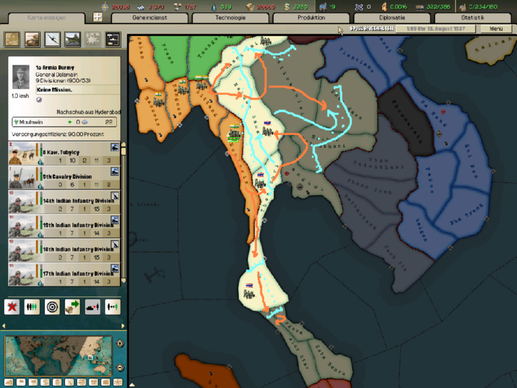Click the division list scrollbar thumb
Image resolution: width=517 pixels, height=388 pixels.
[x=123, y=151]
